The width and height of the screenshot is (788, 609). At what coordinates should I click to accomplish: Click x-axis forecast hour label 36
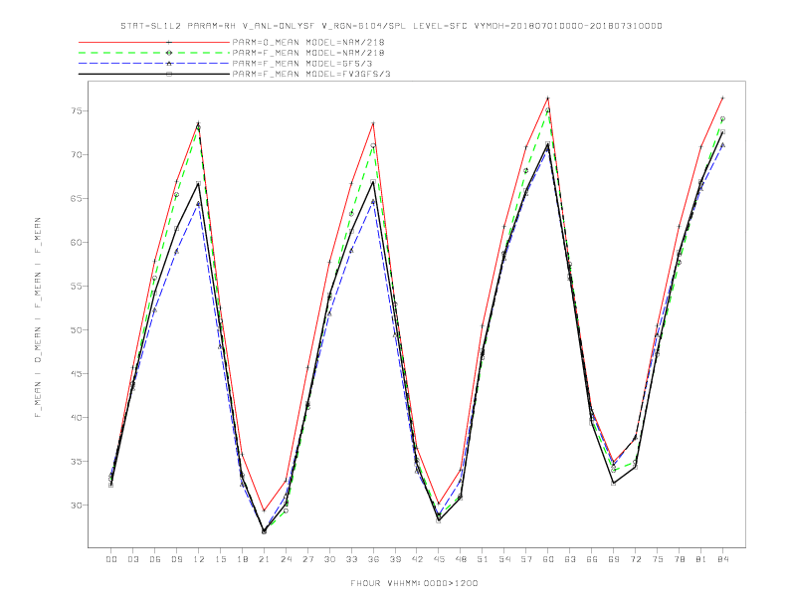[x=373, y=559]
